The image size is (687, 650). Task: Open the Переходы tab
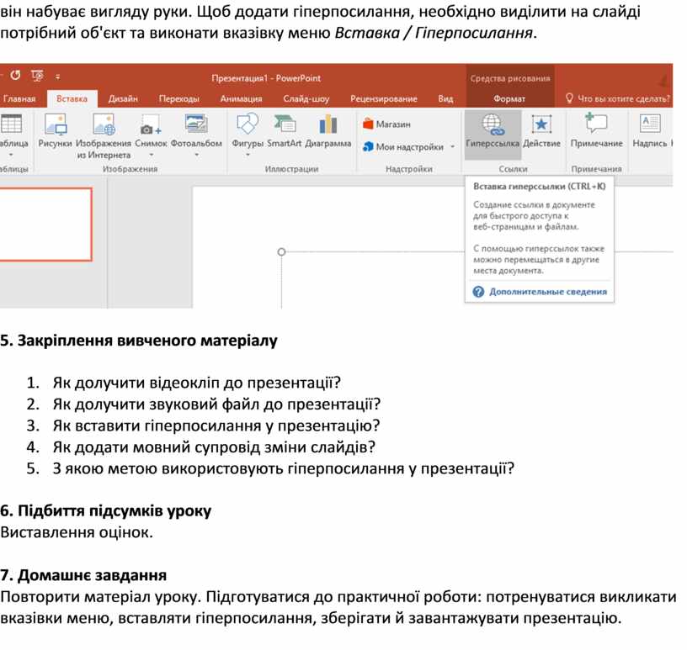(178, 99)
